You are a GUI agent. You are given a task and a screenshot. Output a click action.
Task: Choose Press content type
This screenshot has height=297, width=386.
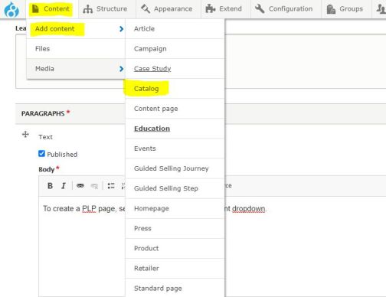175,228
